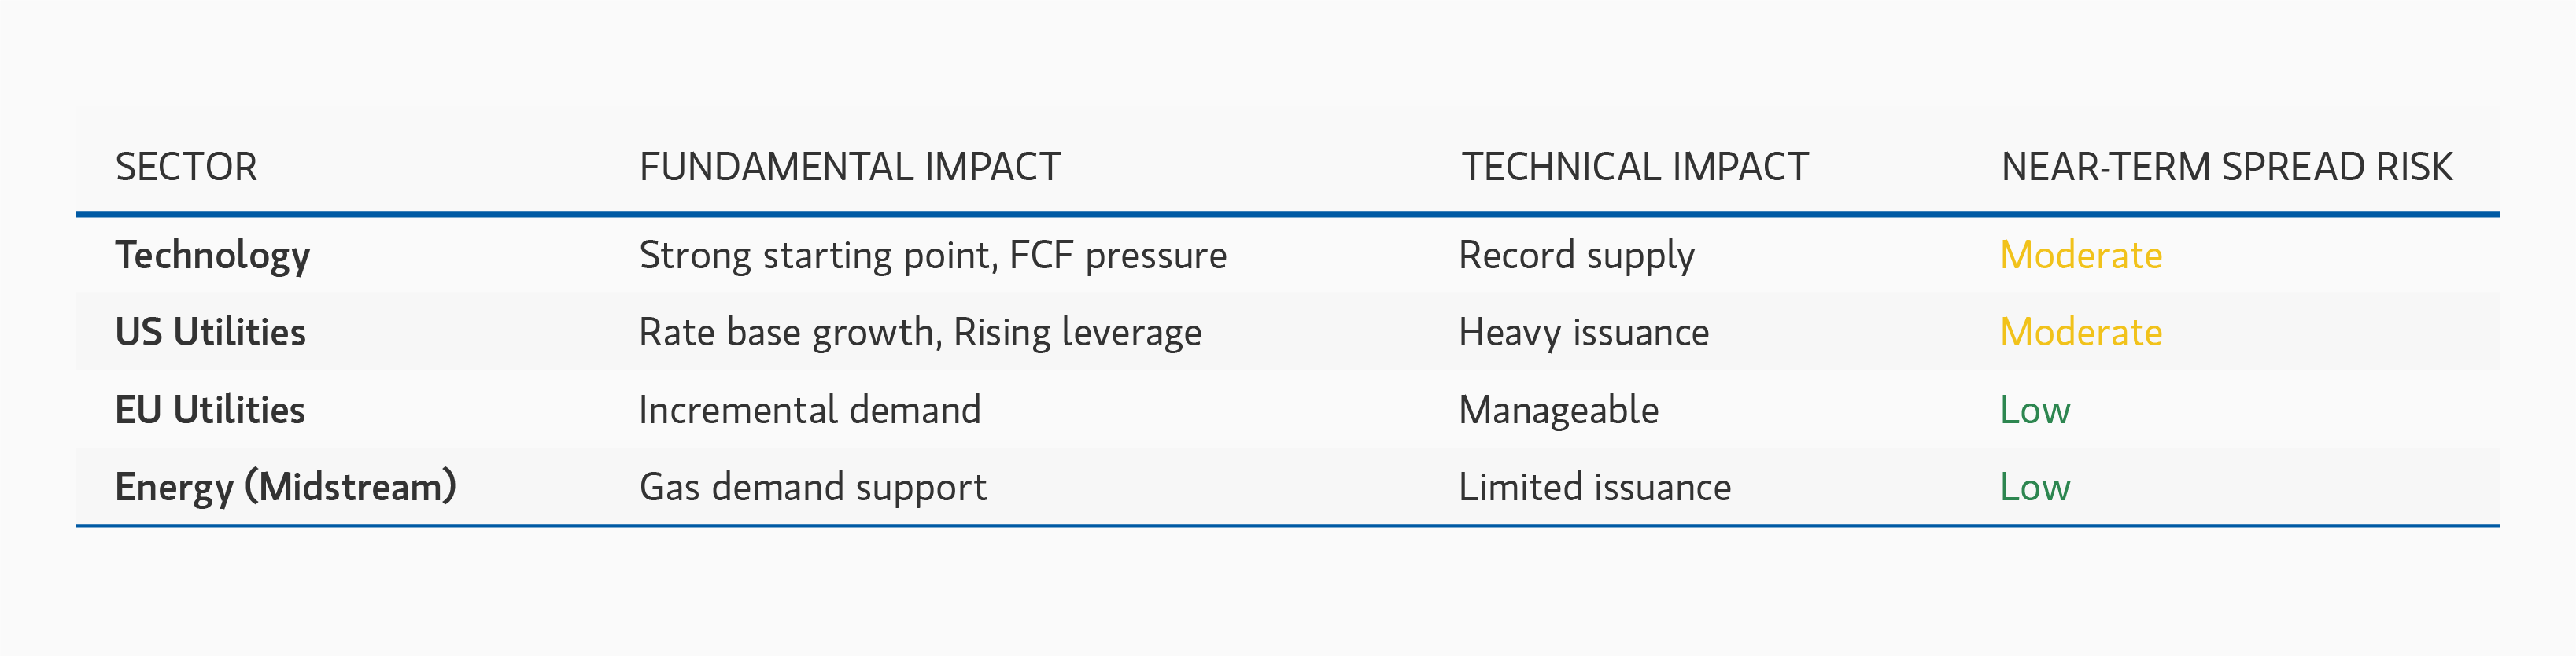Click the TECHNICAL IMPACT column header
Viewport: 2576px width, 656px height.
click(1635, 167)
